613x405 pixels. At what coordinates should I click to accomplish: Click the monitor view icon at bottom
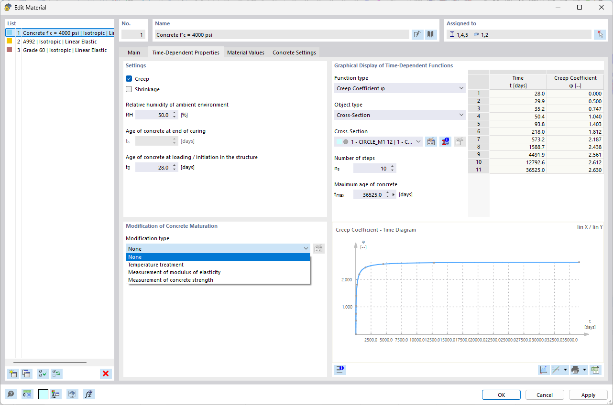72,394
